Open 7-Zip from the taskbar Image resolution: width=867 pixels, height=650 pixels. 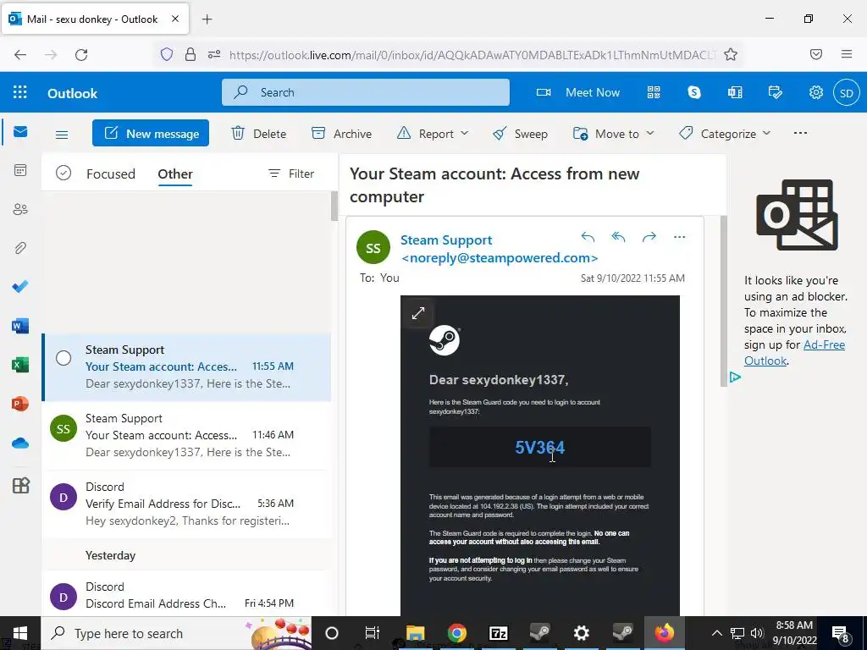coord(498,633)
